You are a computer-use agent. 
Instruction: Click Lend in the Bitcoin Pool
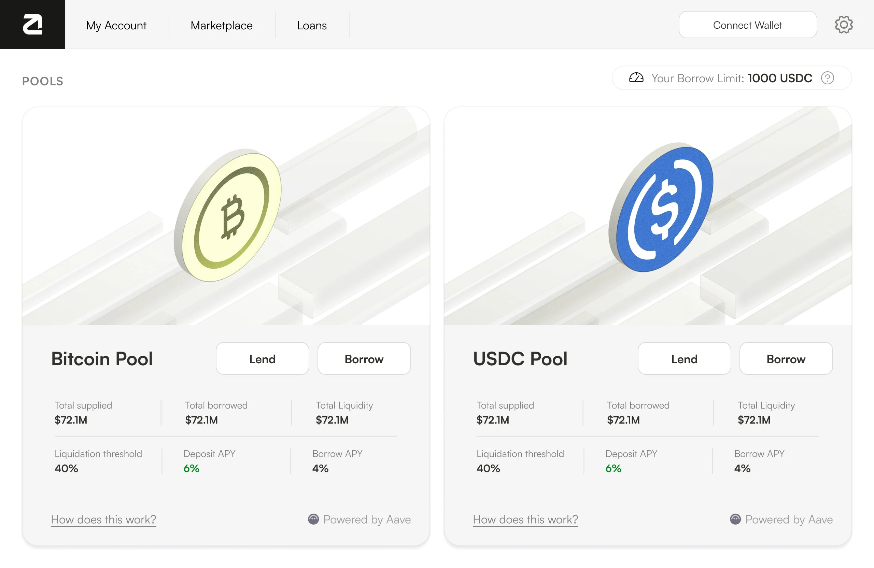(262, 359)
